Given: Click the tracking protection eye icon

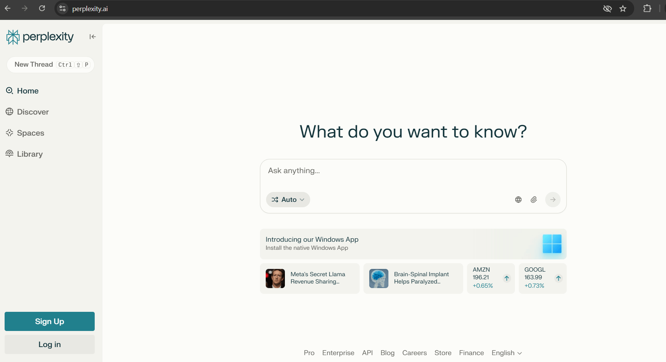Looking at the screenshot, I should (x=607, y=8).
